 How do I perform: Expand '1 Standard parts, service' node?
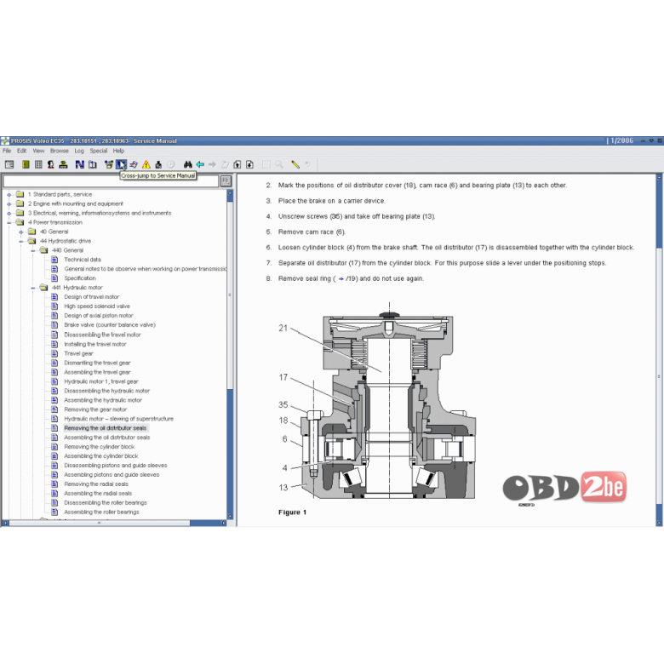click(x=9, y=195)
